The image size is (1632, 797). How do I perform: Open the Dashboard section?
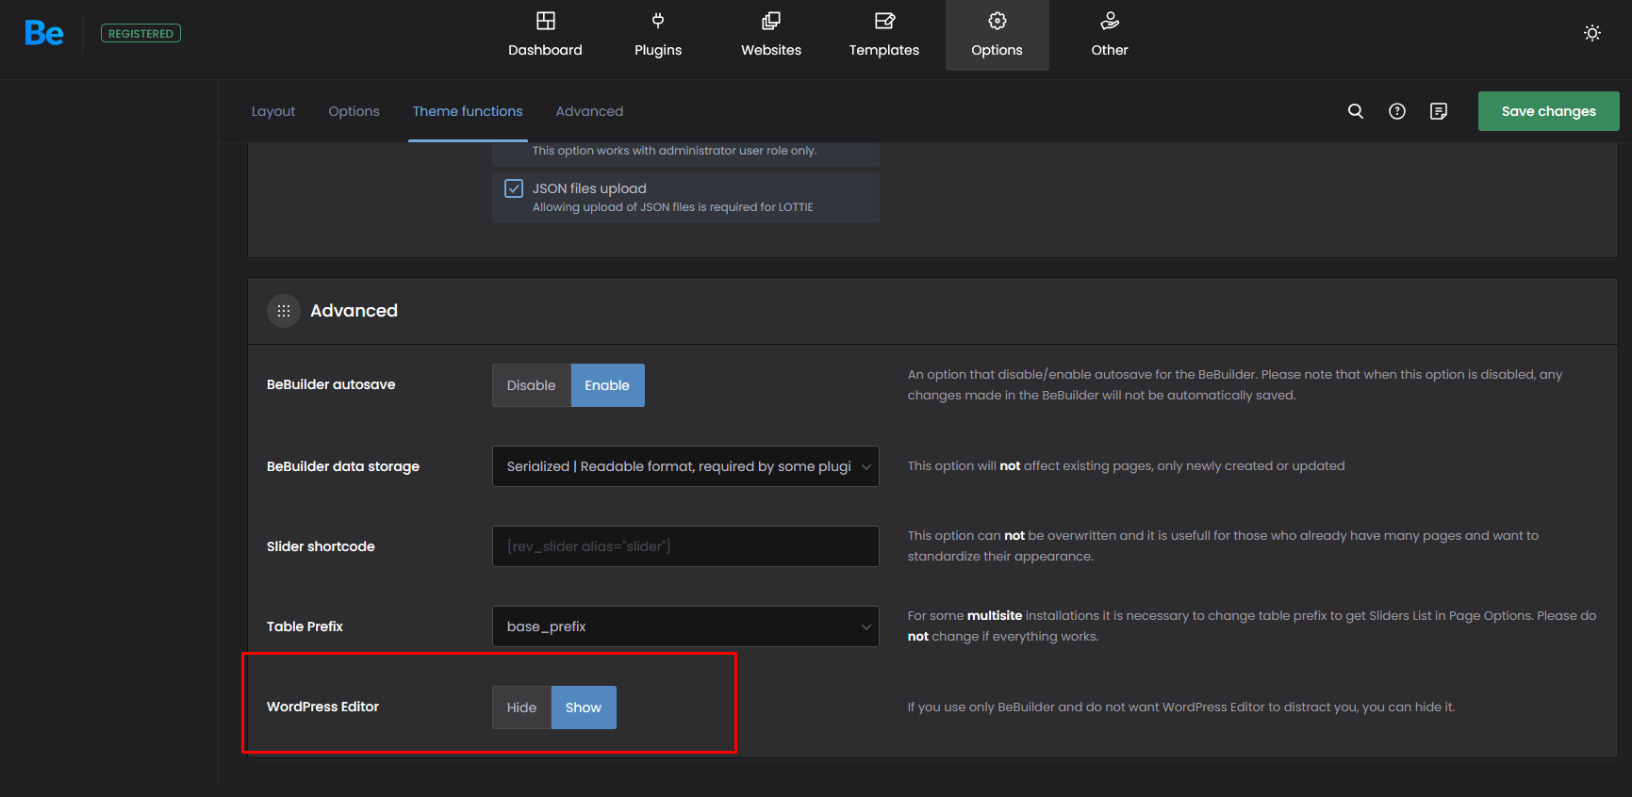(545, 35)
